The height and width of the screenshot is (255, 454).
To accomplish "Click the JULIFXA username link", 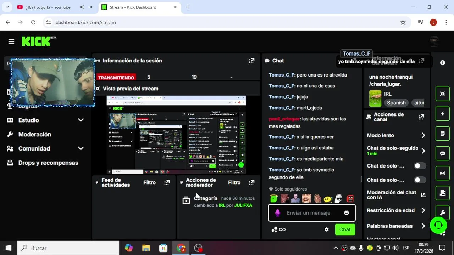I will coord(243,205).
